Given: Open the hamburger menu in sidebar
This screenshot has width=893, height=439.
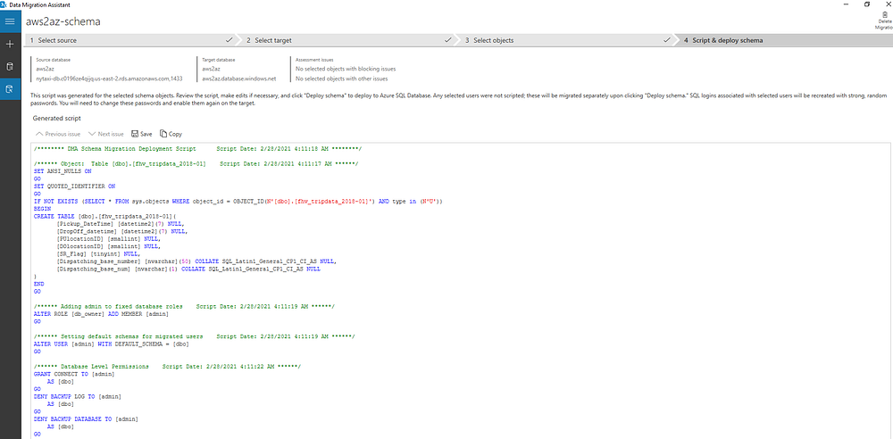Looking at the screenshot, I should pos(10,21).
